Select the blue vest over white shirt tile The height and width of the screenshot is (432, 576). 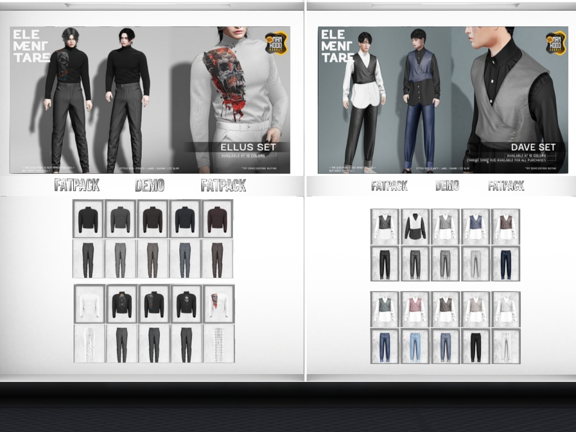(475, 227)
